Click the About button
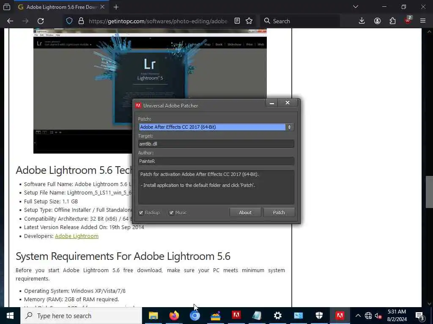This screenshot has width=433, height=324. click(x=245, y=213)
